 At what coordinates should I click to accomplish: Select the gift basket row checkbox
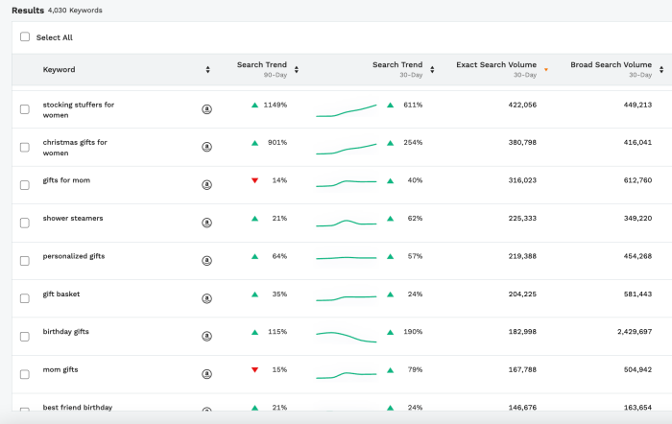point(25,298)
